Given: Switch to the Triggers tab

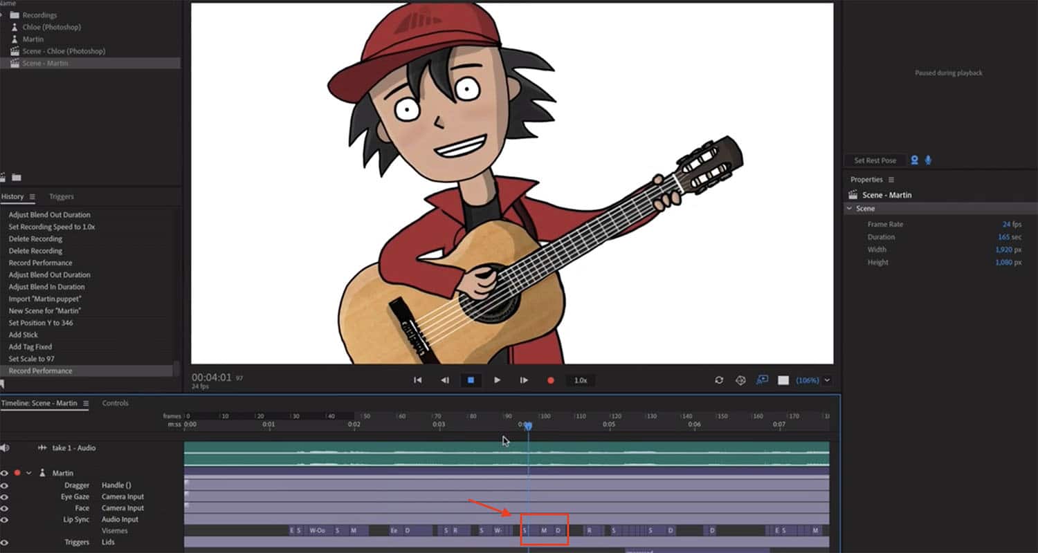Looking at the screenshot, I should (62, 197).
